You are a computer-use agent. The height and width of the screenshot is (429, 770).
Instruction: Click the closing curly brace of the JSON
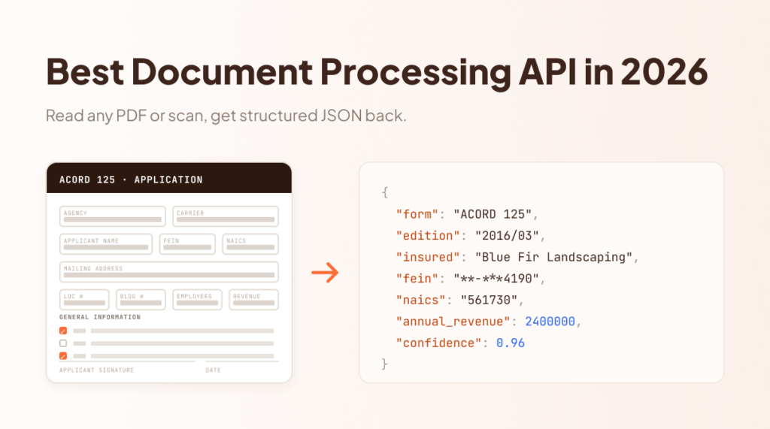tap(385, 364)
